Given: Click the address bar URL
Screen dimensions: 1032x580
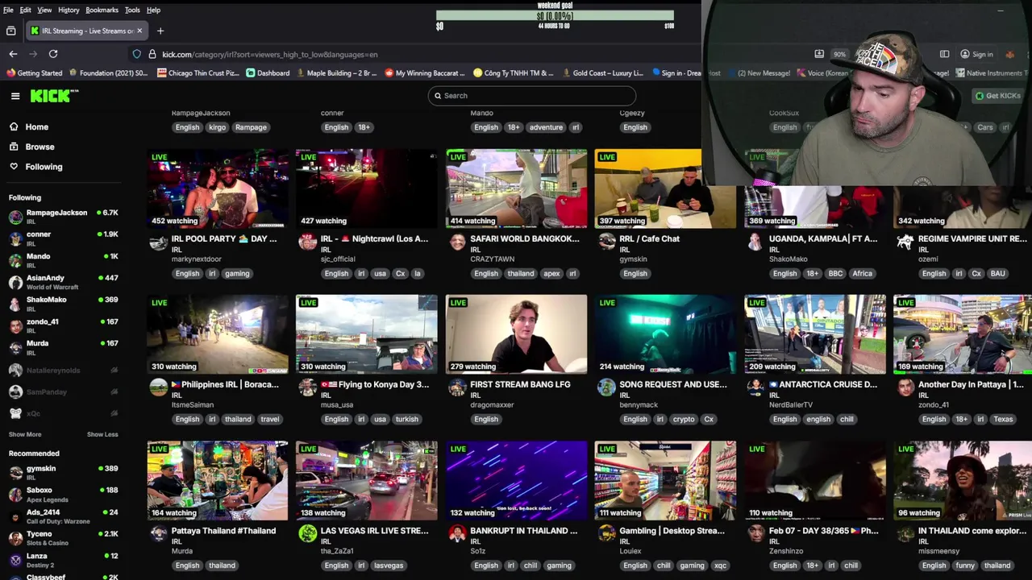Looking at the screenshot, I should click(x=269, y=54).
